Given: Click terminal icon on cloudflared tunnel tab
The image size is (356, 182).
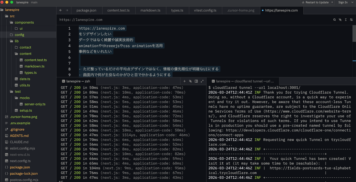Looking at the screenshot, I should (213, 81).
